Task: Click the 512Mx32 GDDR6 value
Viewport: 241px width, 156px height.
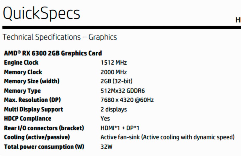Action: coord(123,91)
